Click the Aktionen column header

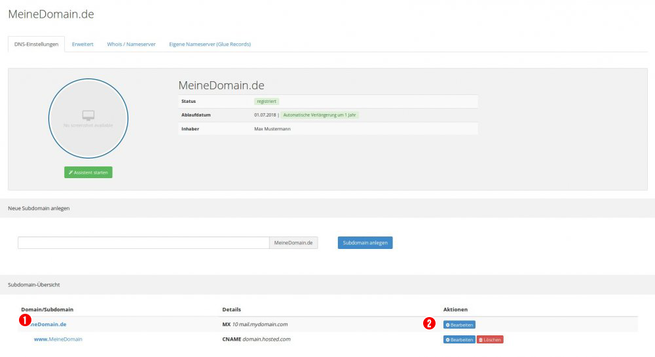tap(455, 309)
